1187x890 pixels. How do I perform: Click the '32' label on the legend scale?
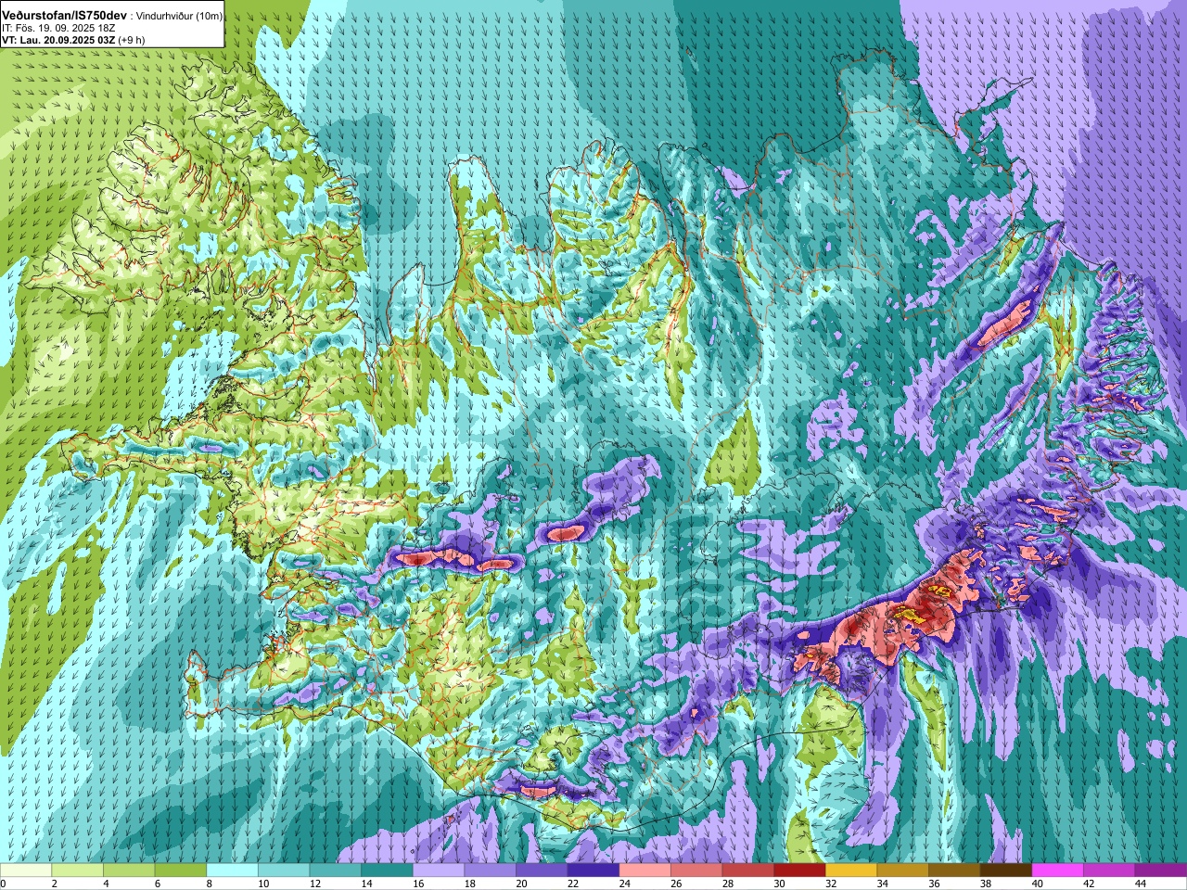click(x=831, y=884)
